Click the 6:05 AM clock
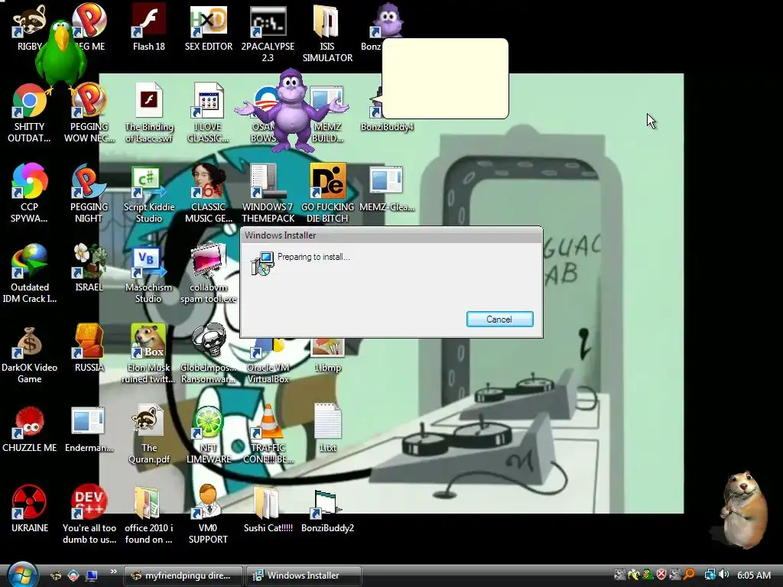This screenshot has height=587, width=783. click(x=753, y=575)
